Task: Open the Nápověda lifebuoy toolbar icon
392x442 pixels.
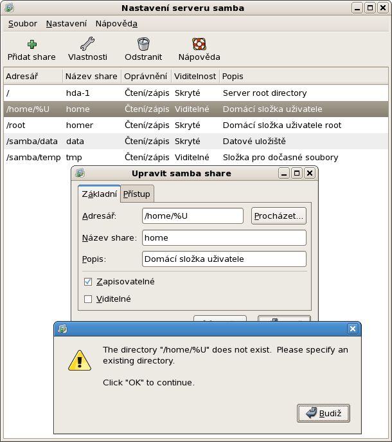Action: (199, 44)
